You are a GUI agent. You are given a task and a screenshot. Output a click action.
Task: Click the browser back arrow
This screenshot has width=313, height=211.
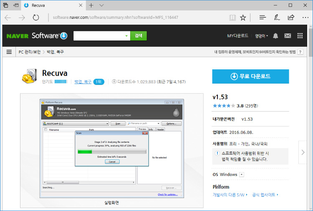click(x=8, y=18)
